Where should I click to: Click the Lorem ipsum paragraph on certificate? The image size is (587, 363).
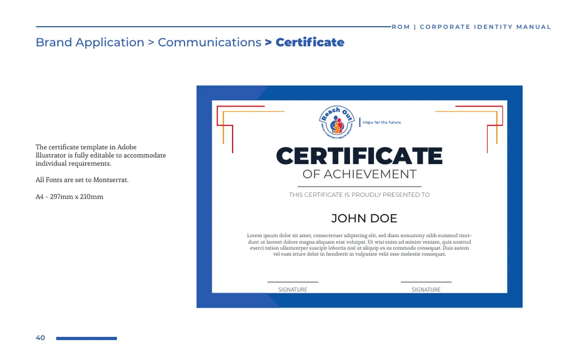point(359,245)
